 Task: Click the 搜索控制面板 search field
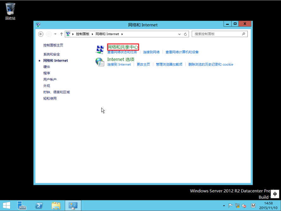tap(220, 34)
